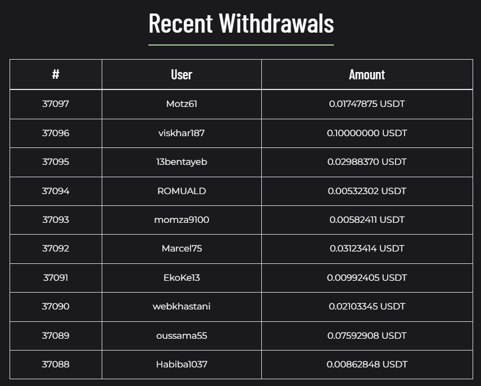Click amount 0.10000000 USDT
The height and width of the screenshot is (386, 481).
(x=367, y=133)
